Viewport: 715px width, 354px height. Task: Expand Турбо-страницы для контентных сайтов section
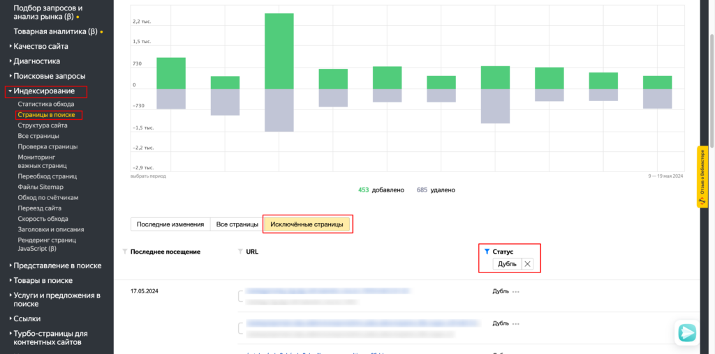pyautogui.click(x=48, y=337)
